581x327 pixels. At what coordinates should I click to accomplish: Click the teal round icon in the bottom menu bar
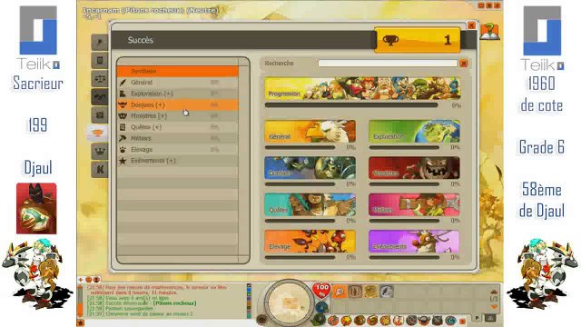(450, 321)
